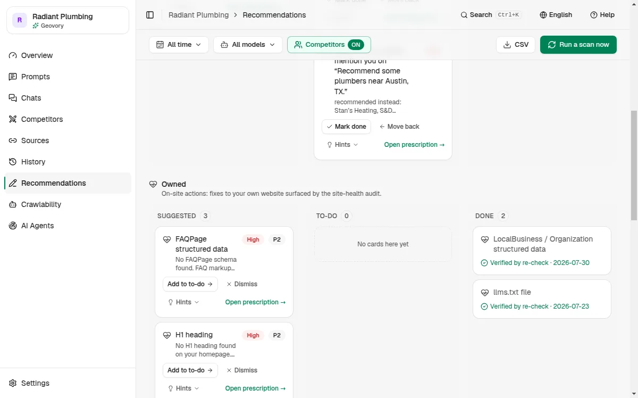
Task: Click the calendar icon in All time filter
Action: pyautogui.click(x=159, y=45)
